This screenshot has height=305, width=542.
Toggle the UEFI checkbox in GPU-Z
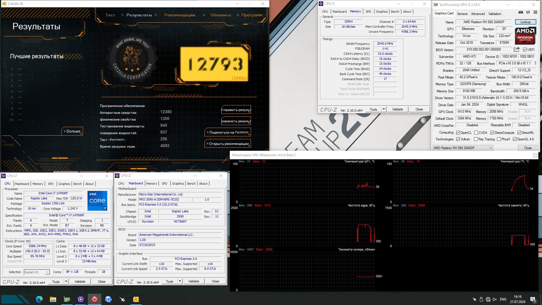[525, 50]
